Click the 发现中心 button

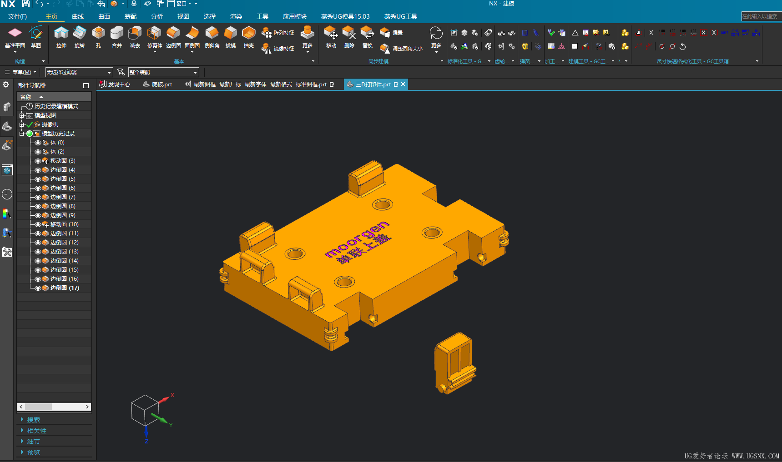point(118,84)
